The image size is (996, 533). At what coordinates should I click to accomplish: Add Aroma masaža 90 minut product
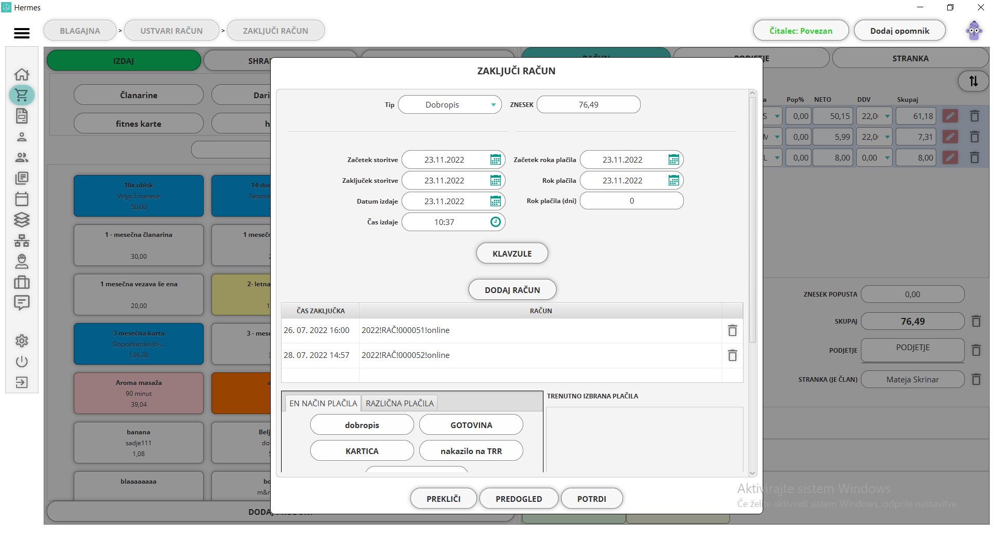[139, 393]
